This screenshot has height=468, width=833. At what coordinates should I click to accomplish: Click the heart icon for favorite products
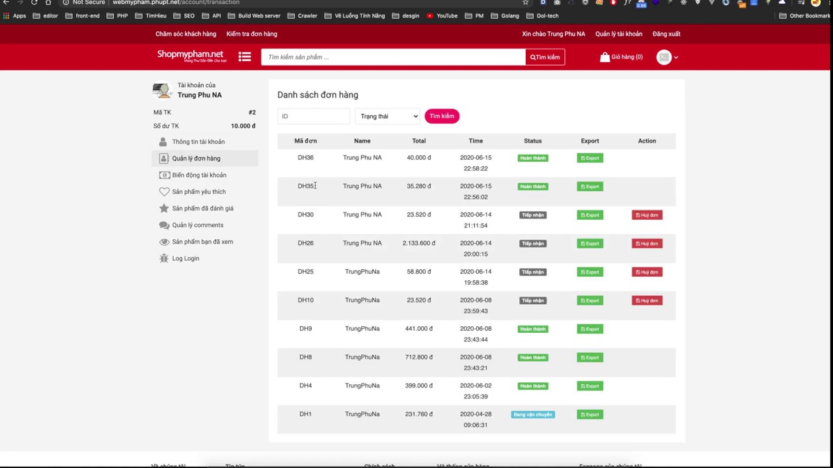click(x=164, y=192)
